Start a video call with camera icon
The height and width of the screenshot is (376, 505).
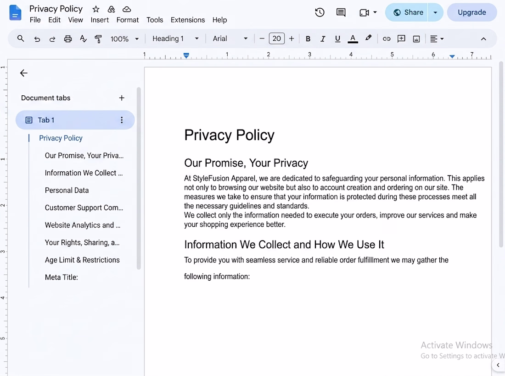click(x=364, y=12)
